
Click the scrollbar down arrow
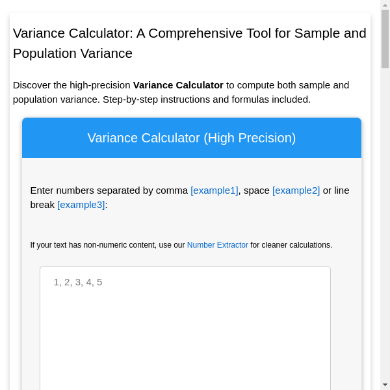(385, 385)
